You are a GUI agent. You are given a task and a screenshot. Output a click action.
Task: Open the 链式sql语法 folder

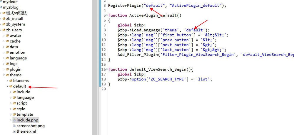click(16, 13)
